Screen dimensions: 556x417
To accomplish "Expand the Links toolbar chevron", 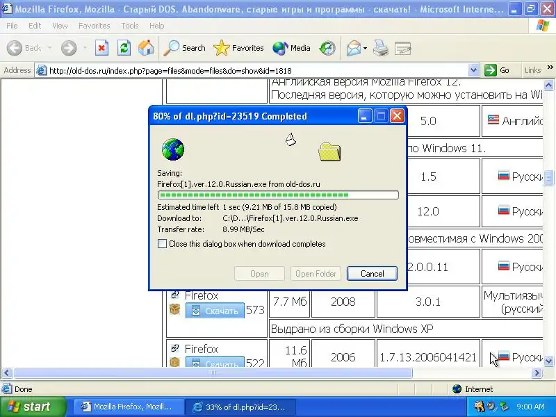I will [550, 67].
